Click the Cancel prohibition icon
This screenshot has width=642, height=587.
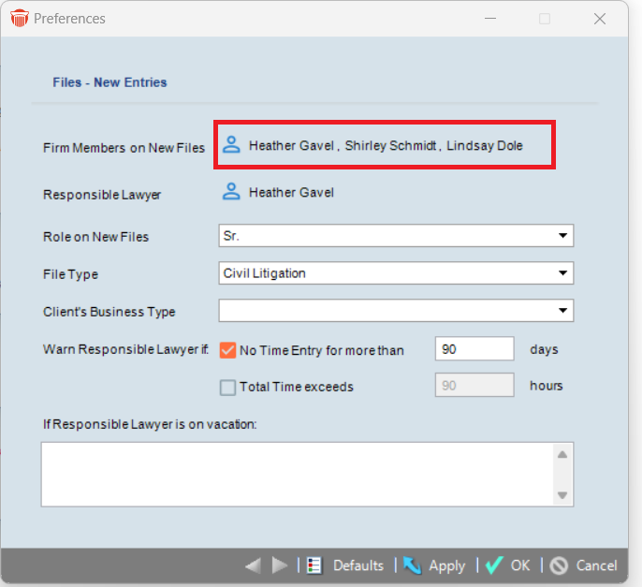pyautogui.click(x=559, y=565)
